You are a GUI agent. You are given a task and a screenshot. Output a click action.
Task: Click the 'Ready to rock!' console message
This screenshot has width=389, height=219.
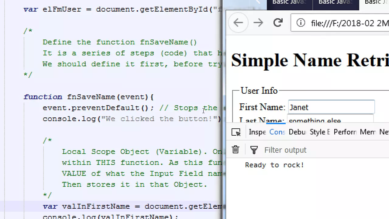pos(274,165)
